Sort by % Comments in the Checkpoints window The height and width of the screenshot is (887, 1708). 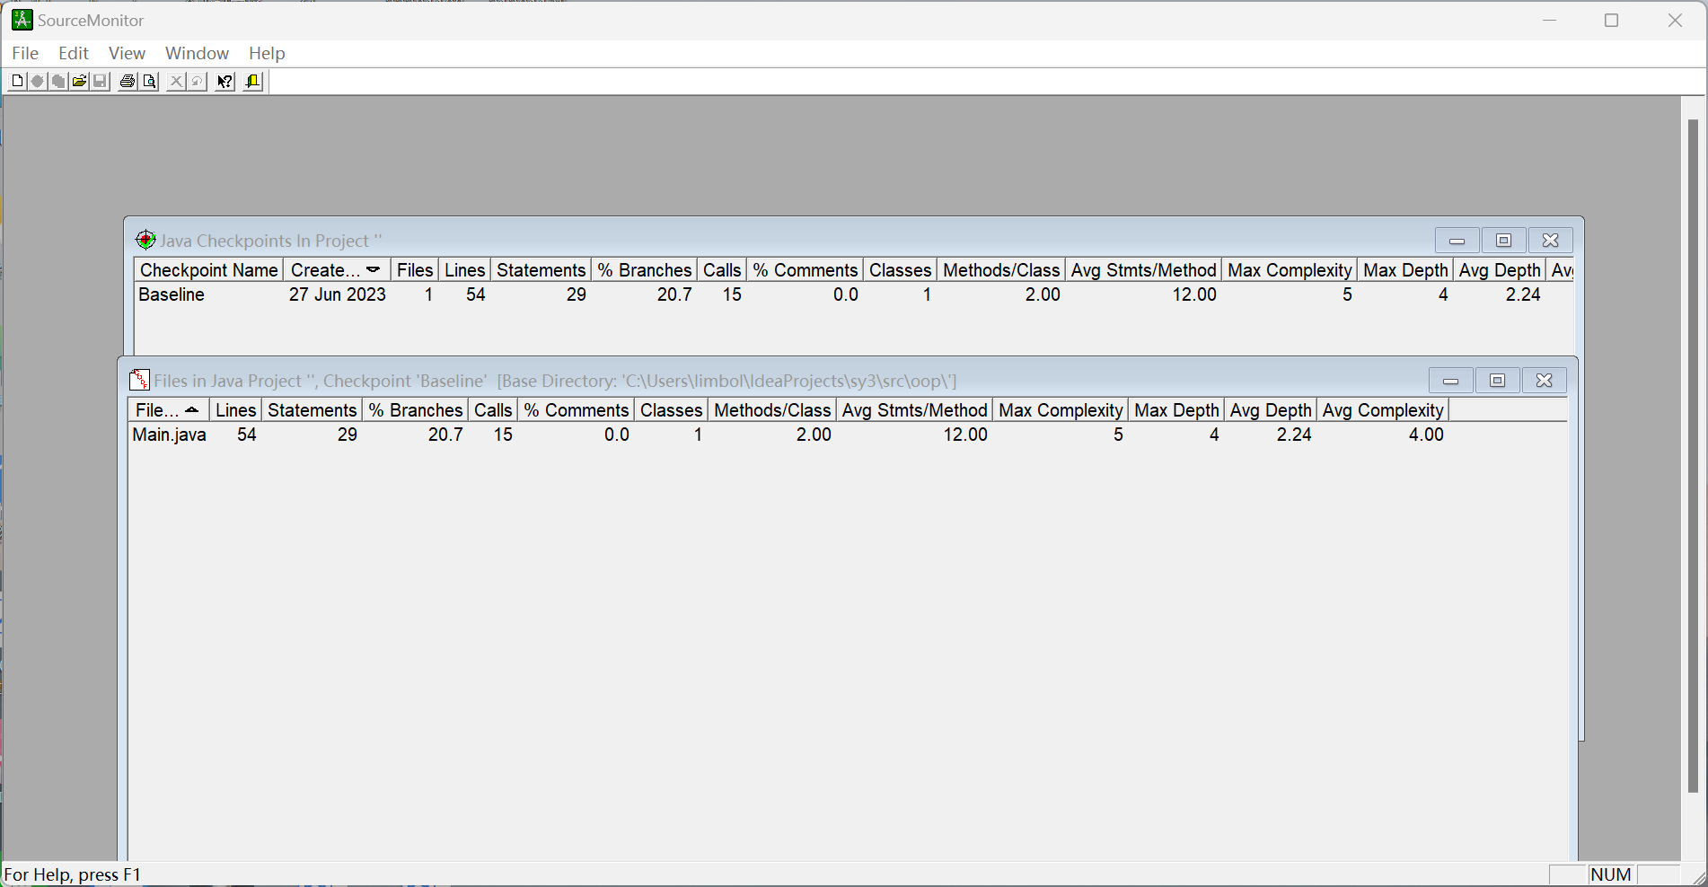(805, 270)
